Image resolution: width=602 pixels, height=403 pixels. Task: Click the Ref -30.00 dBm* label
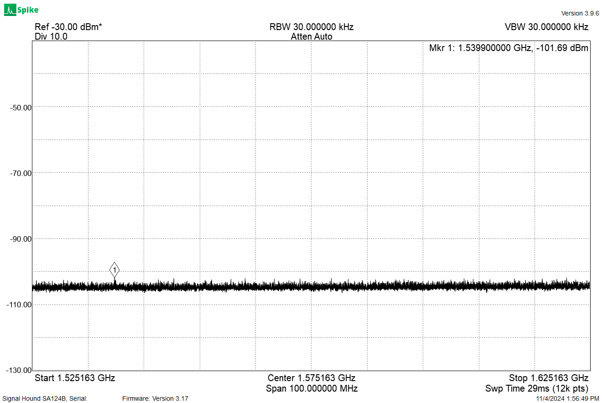68,27
